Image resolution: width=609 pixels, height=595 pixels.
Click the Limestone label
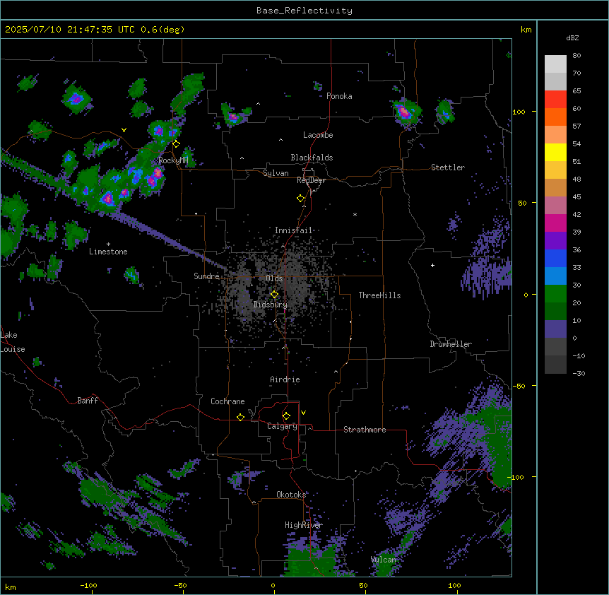(108, 252)
